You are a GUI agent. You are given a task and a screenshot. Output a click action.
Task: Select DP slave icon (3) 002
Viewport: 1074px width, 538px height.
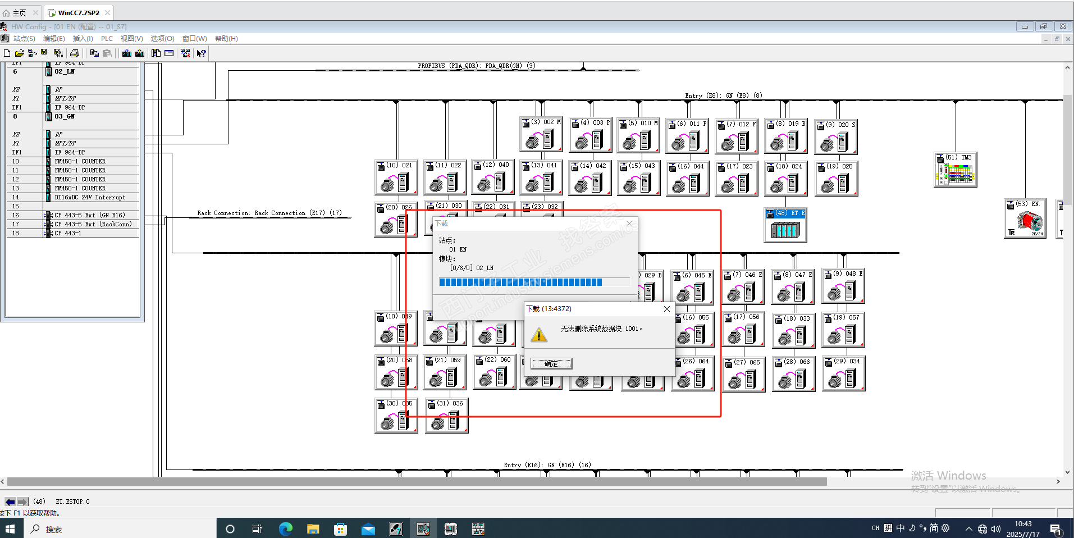541,134
